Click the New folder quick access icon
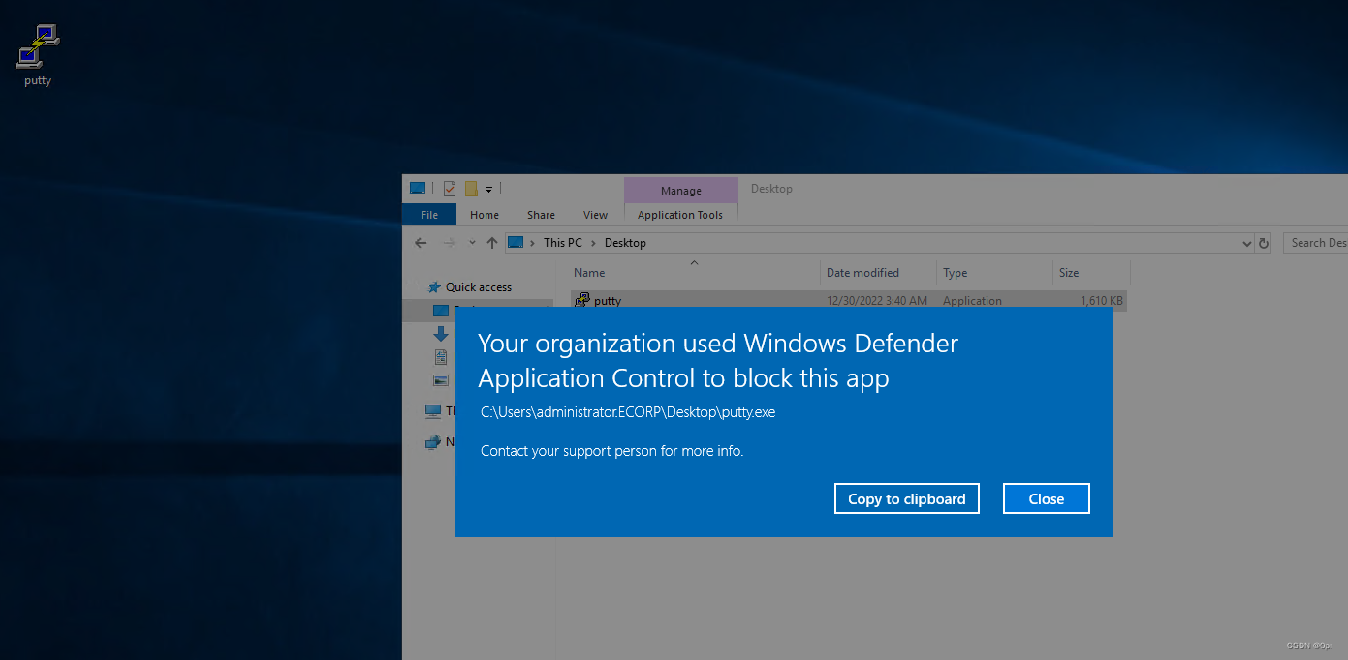This screenshot has height=660, width=1348. click(471, 189)
